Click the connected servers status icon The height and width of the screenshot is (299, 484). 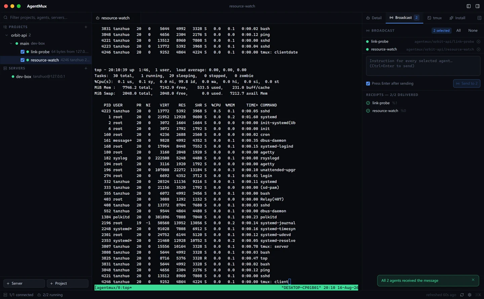tap(5, 295)
